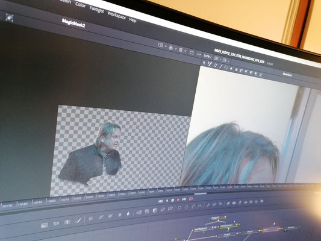Jump to the last frame
Viewport: 321px width, 241px height.
pos(184,199)
